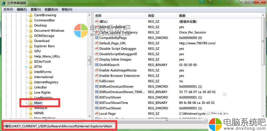Click the string icon beside FullScreen
Viewport: 267px width, 131px height.
(x=97, y=81)
